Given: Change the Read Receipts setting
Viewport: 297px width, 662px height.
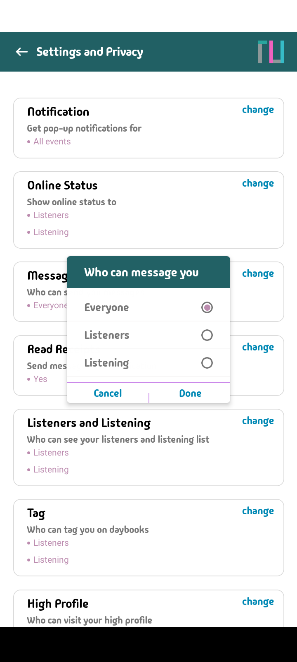Looking at the screenshot, I should click(258, 347).
